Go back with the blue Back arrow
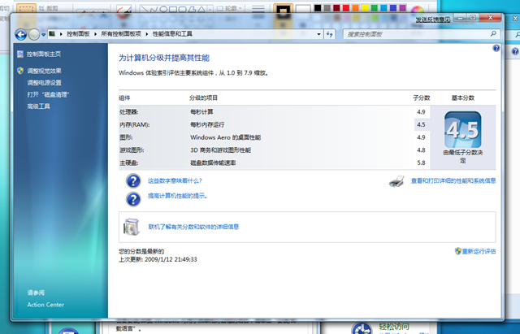The height and width of the screenshot is (334, 520). (x=20, y=34)
